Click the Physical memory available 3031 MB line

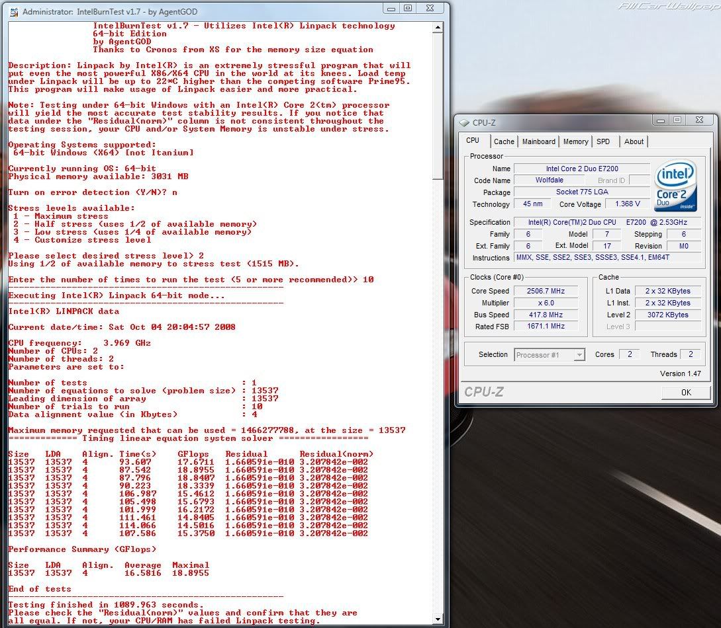click(99, 177)
